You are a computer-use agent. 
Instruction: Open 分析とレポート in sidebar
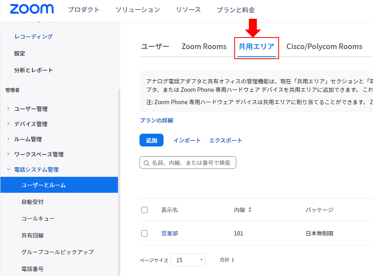click(x=34, y=70)
